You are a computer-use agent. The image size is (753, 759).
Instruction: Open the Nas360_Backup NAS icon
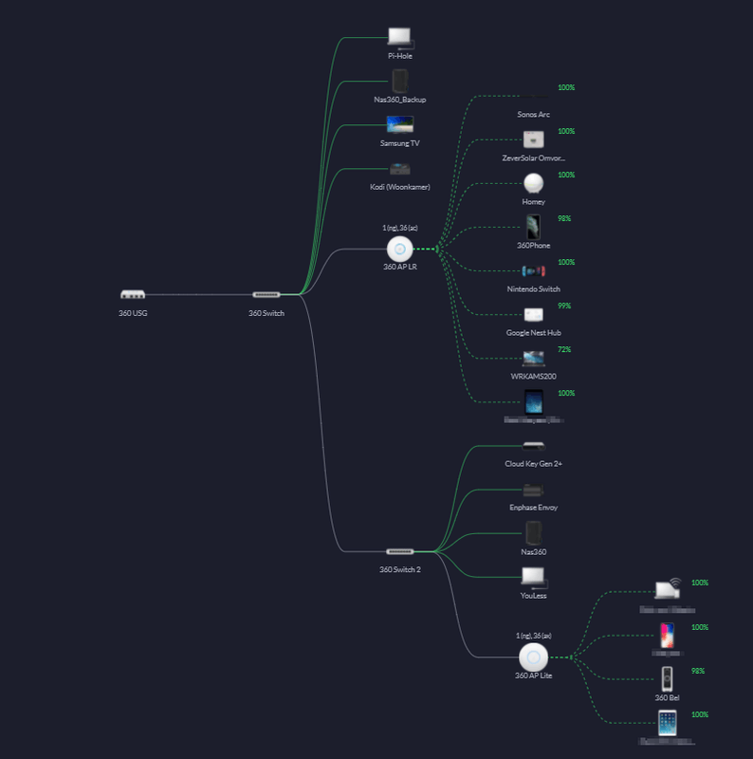tap(399, 82)
